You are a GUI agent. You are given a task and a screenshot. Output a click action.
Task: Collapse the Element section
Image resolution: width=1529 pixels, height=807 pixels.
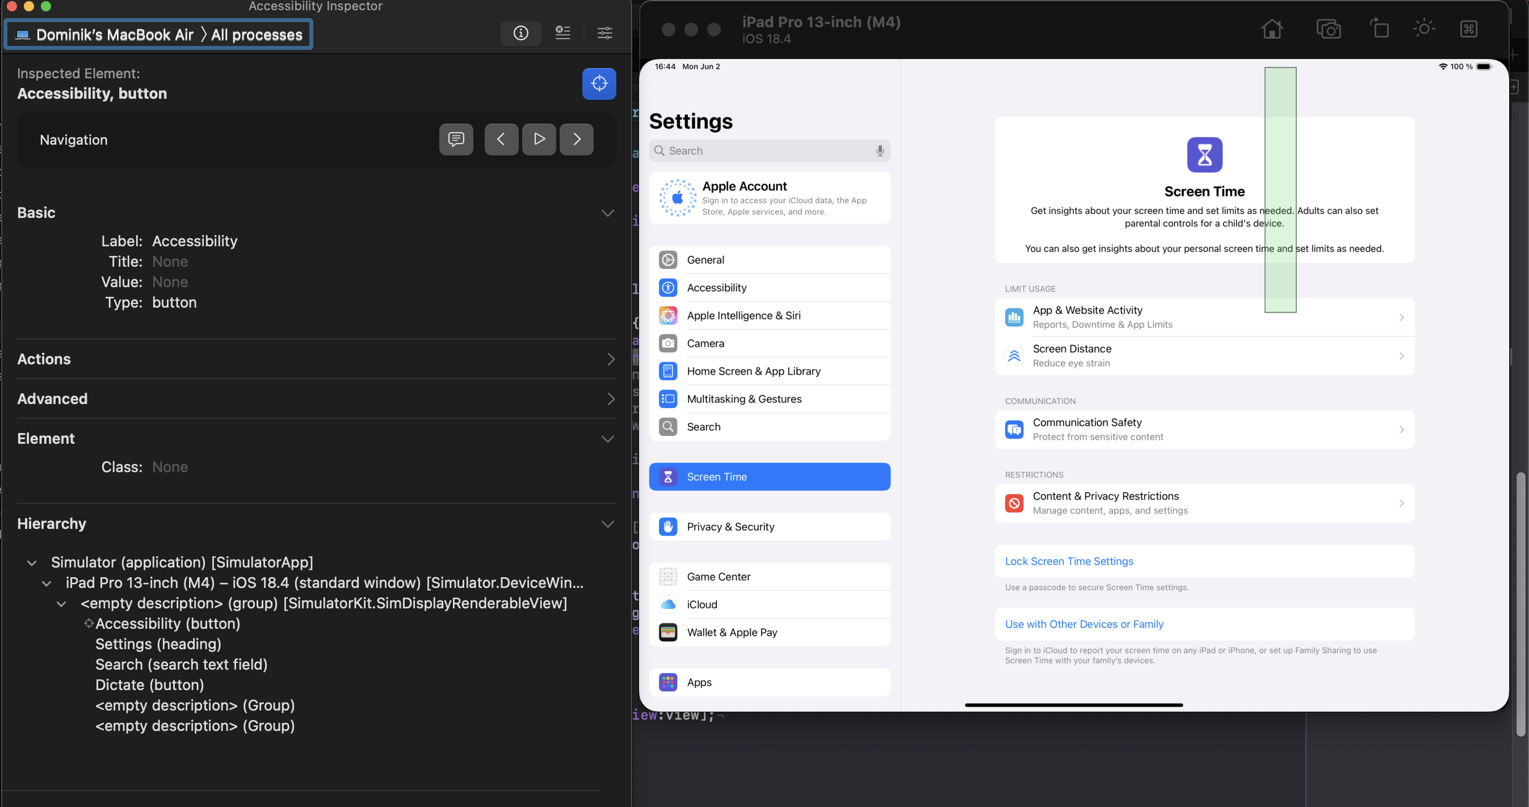tap(607, 439)
